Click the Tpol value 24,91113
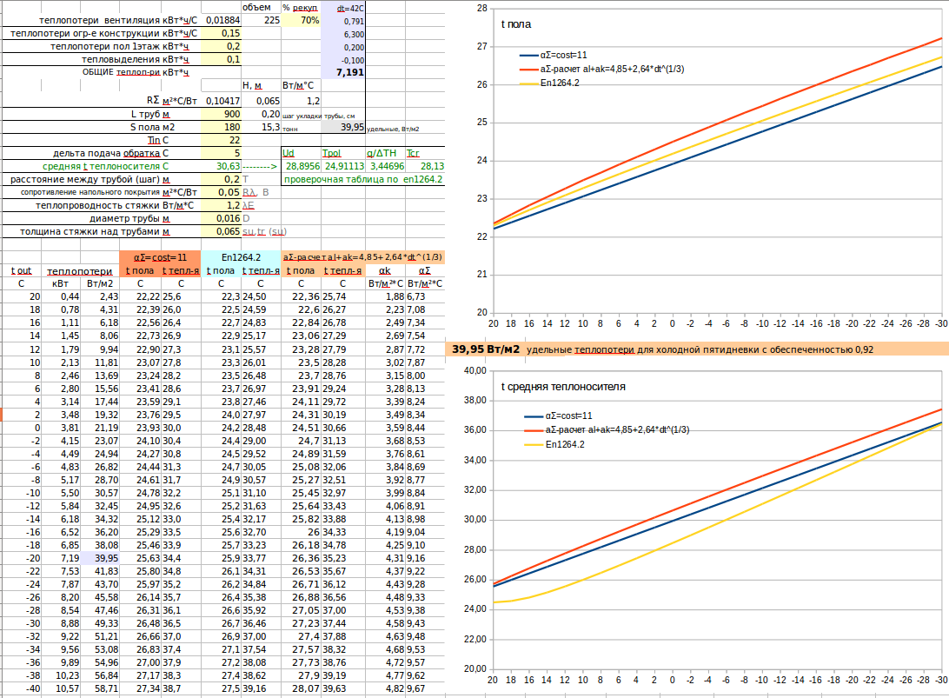The width and height of the screenshot is (949, 698). pyautogui.click(x=343, y=166)
